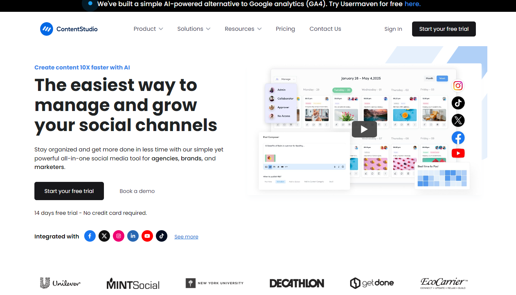Click the MINTSocial logo

point(133,284)
